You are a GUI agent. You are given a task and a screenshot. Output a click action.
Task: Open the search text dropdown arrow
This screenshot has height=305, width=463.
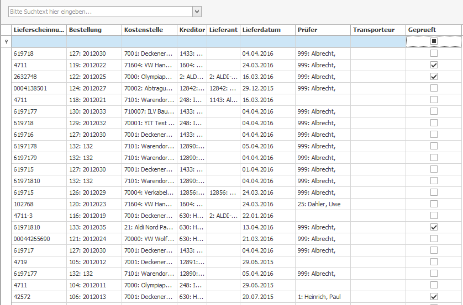[x=197, y=12]
